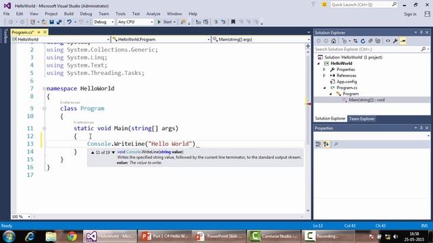Expand the Properties node in Solution Explorer
The image size is (433, 243).
325,70
